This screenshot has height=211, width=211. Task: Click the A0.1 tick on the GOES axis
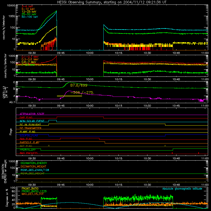click(x=12, y=102)
